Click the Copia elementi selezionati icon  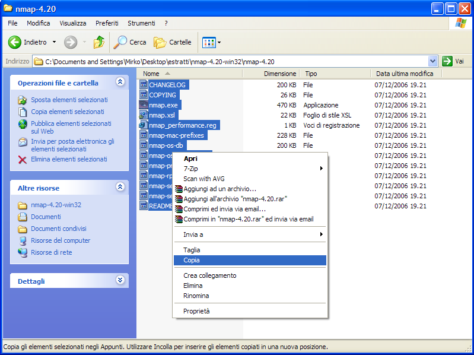[23, 112]
